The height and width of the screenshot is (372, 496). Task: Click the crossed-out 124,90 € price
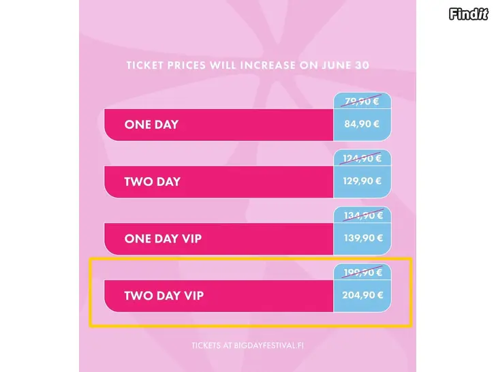pyautogui.click(x=362, y=158)
